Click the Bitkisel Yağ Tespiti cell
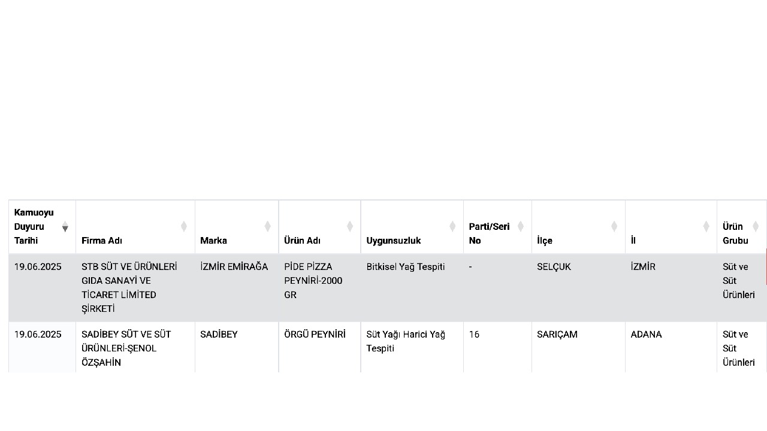The image size is (767, 431). [x=412, y=288]
